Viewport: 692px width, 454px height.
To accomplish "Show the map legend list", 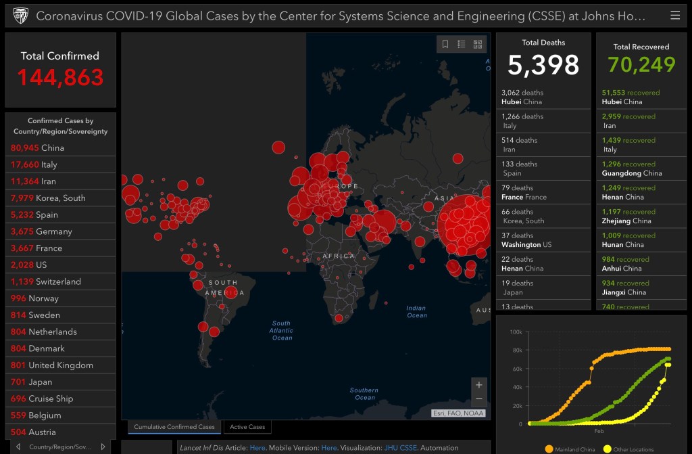I will coord(462,44).
